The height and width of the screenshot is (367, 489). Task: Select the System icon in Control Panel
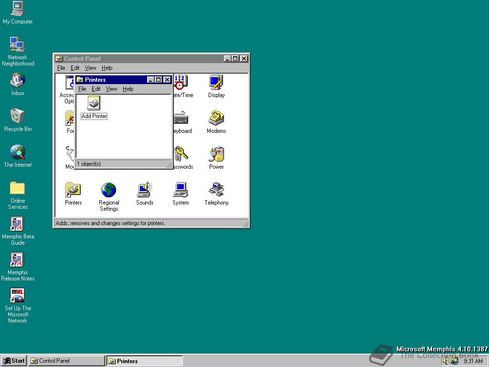(181, 190)
